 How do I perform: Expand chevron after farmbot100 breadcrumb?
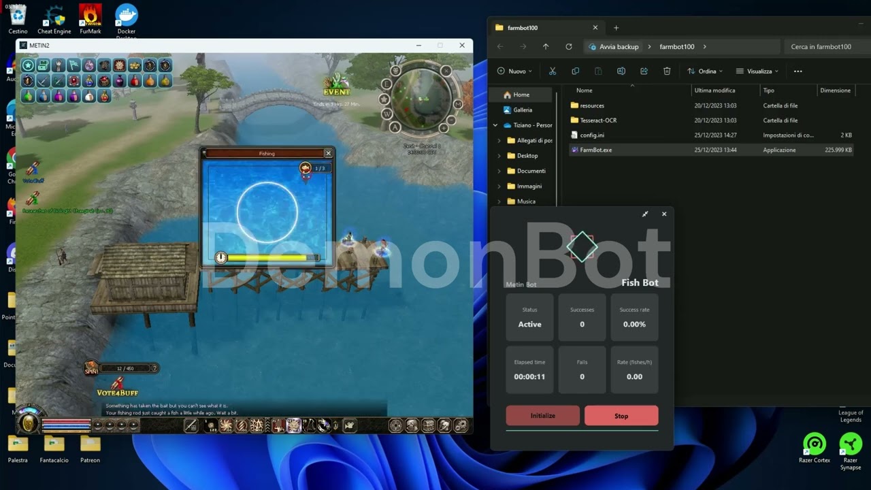704,47
